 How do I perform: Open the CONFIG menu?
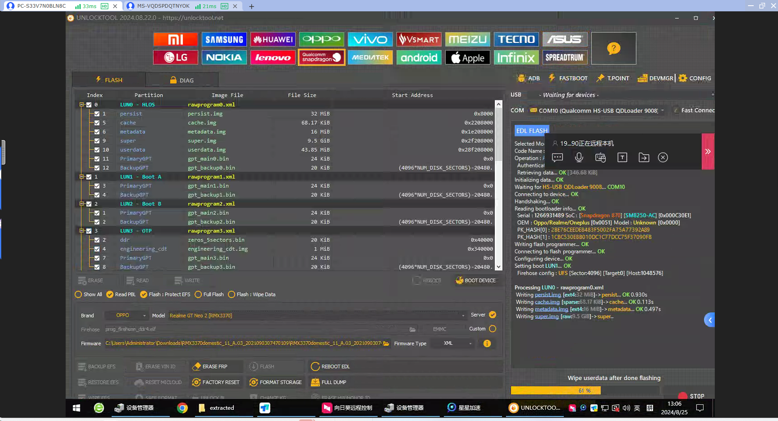tap(695, 78)
